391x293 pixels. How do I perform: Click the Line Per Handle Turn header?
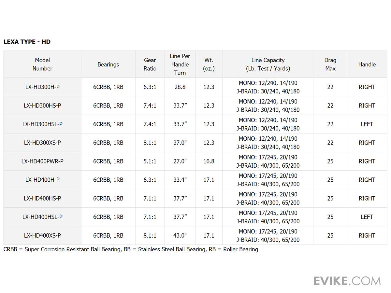180,64
